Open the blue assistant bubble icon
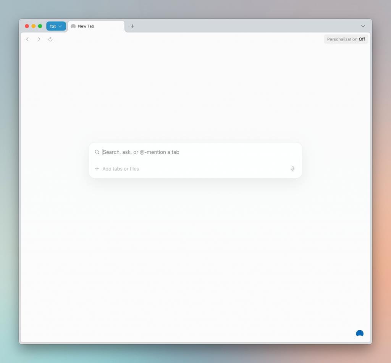The image size is (391, 363). click(x=360, y=333)
